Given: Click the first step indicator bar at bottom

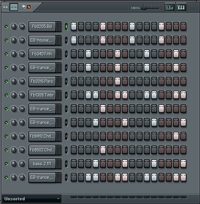Looking at the screenshot, I should pyautogui.click(x=74, y=197).
